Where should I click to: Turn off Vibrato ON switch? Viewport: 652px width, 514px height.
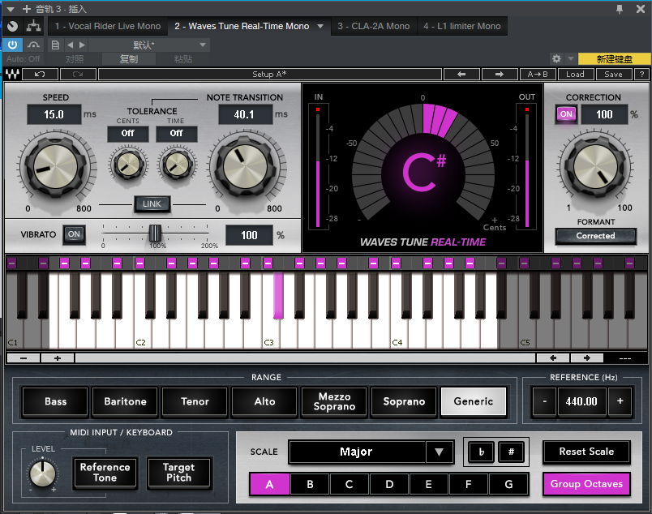pos(74,234)
